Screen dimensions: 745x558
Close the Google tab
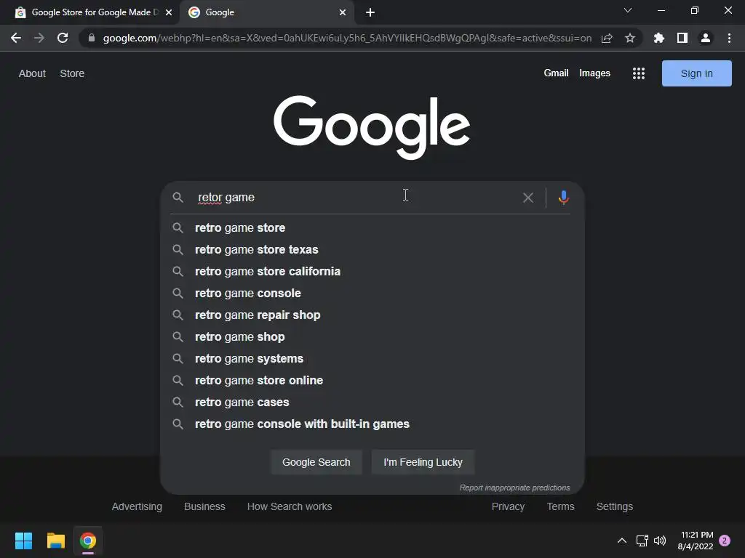[343, 12]
